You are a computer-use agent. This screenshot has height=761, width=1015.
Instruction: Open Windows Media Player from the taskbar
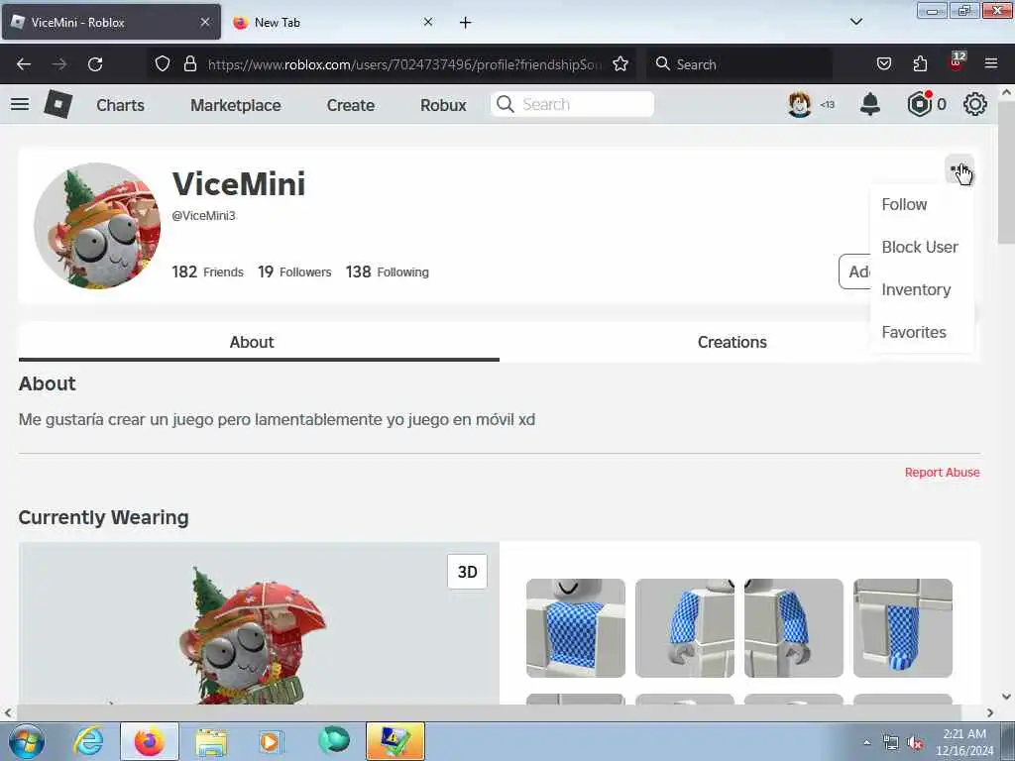tap(272, 741)
